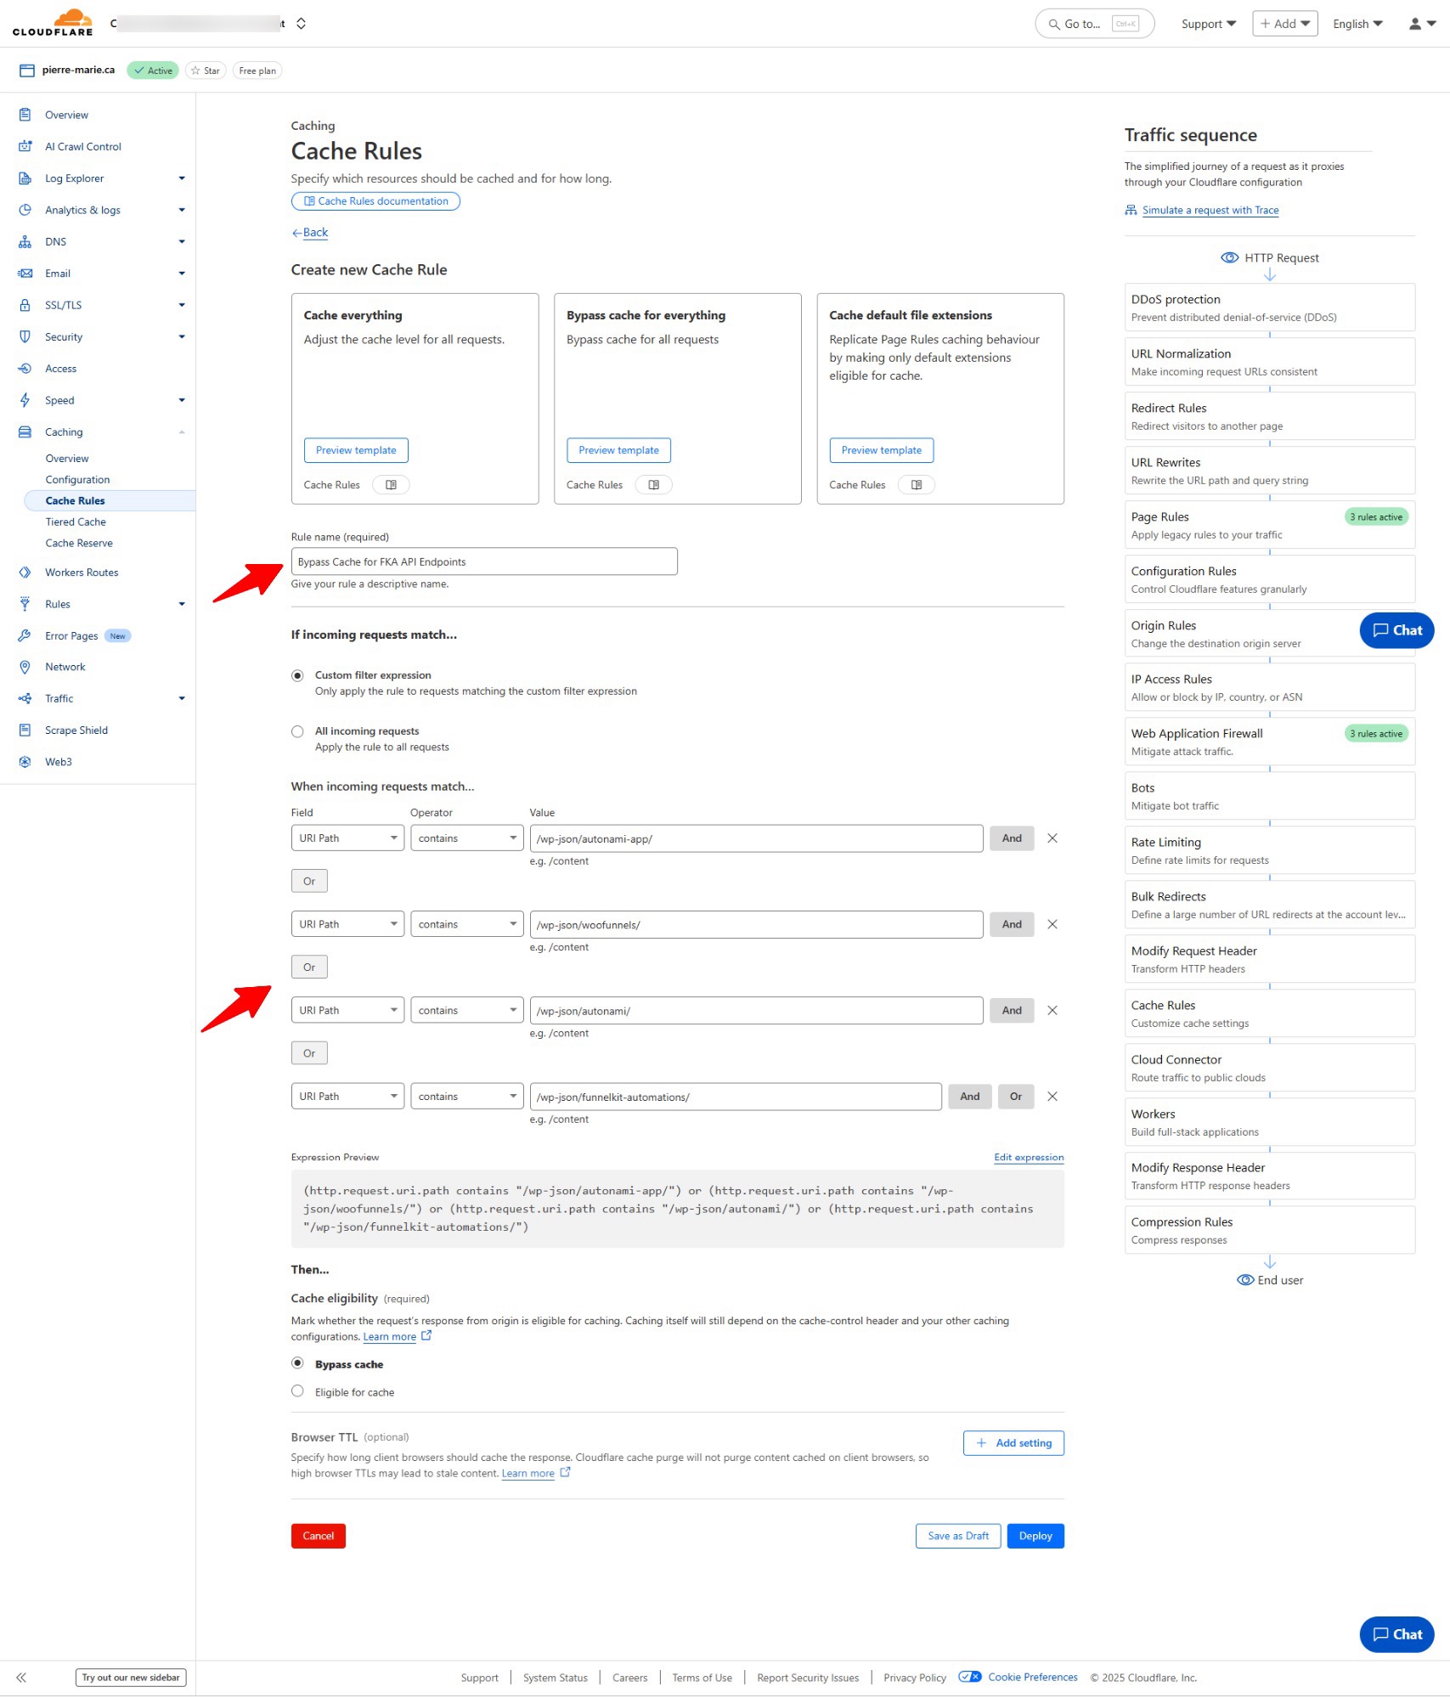Click the Speed lightning icon

pos(25,399)
